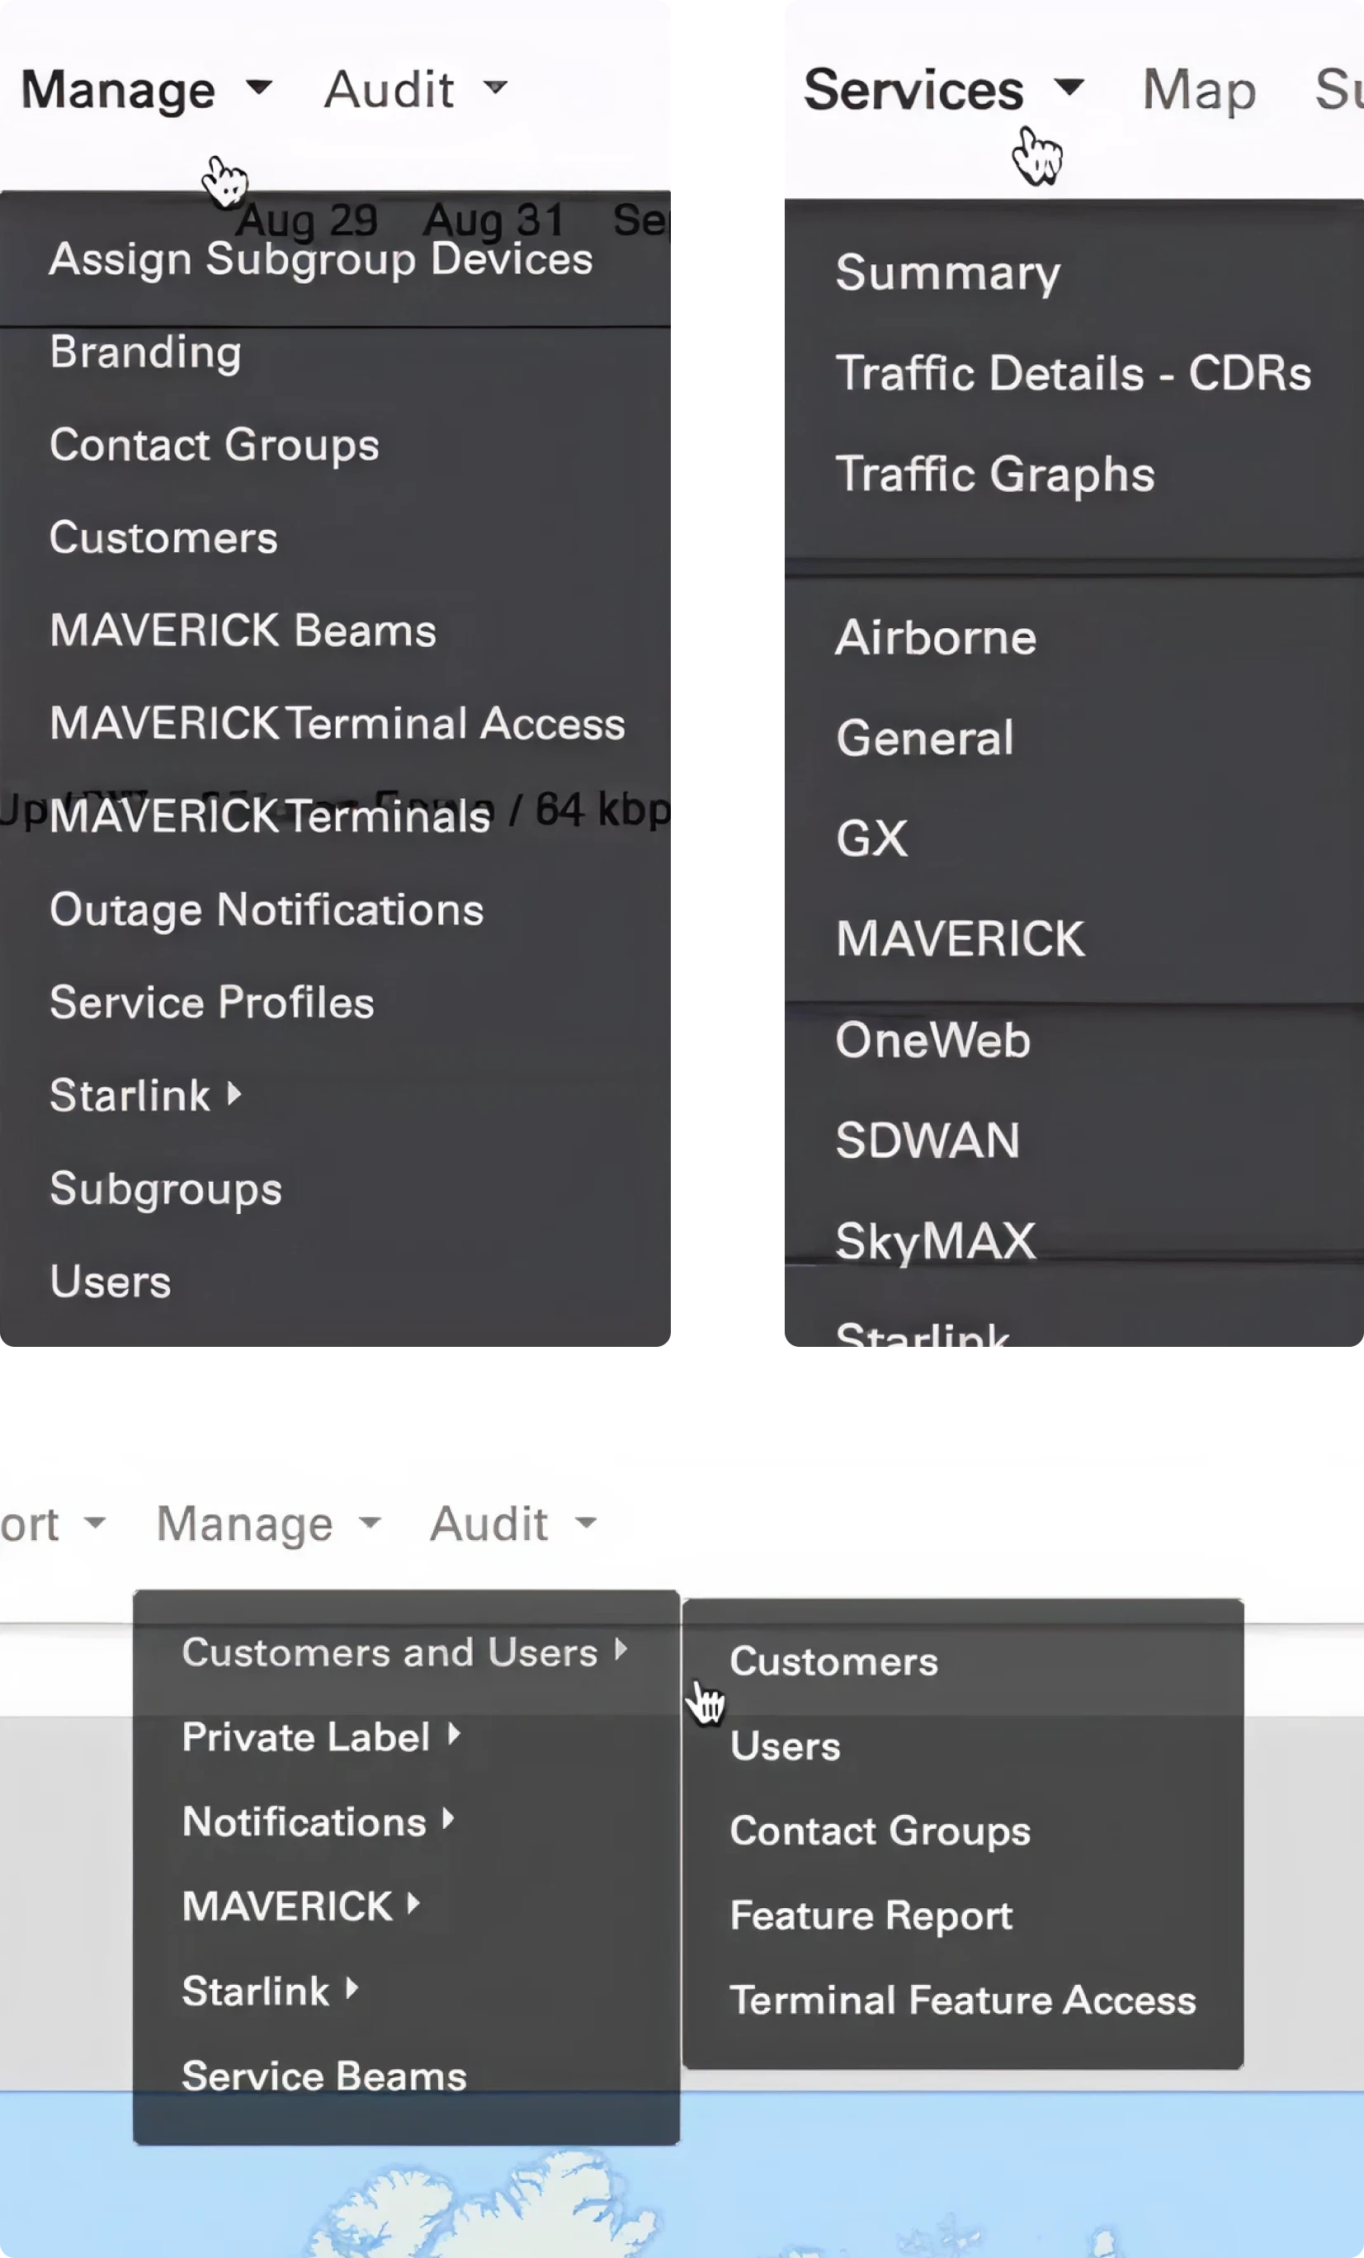Open Service Profiles

coord(211,1002)
